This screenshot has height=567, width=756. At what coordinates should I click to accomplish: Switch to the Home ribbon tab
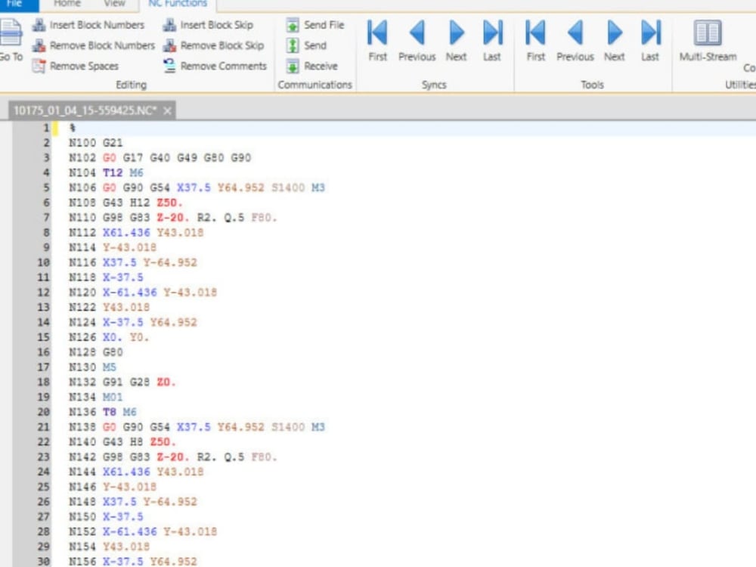click(67, 3)
